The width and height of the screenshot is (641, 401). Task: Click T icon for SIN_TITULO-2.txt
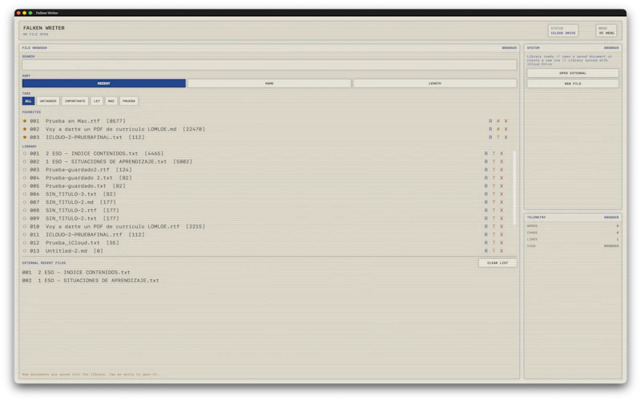tap(494, 218)
